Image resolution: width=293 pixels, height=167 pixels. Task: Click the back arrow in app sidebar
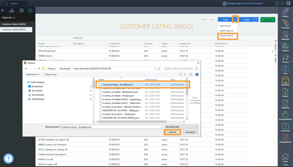(3, 11)
